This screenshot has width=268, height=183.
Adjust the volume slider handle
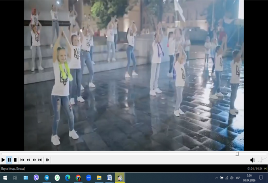point(261,160)
